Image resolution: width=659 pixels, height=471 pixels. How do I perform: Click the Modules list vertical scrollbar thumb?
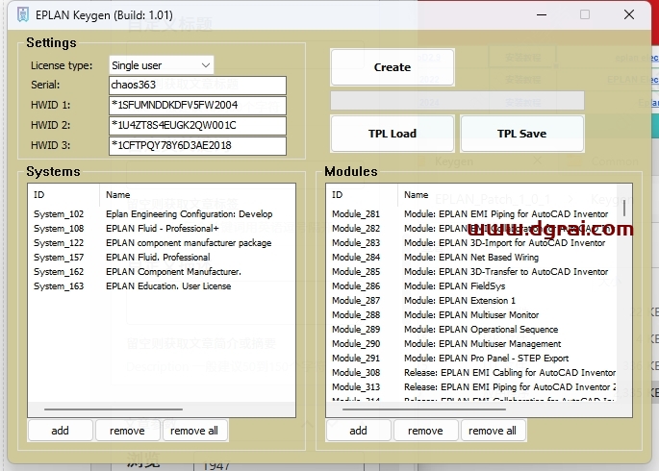(624, 208)
